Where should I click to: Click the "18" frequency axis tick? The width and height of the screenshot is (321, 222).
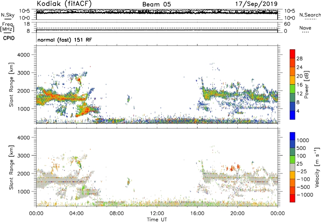pyautogui.click(x=27, y=24)
